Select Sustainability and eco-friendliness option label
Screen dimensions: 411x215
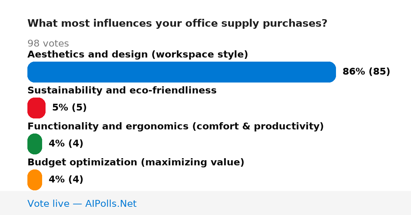tap(122, 90)
